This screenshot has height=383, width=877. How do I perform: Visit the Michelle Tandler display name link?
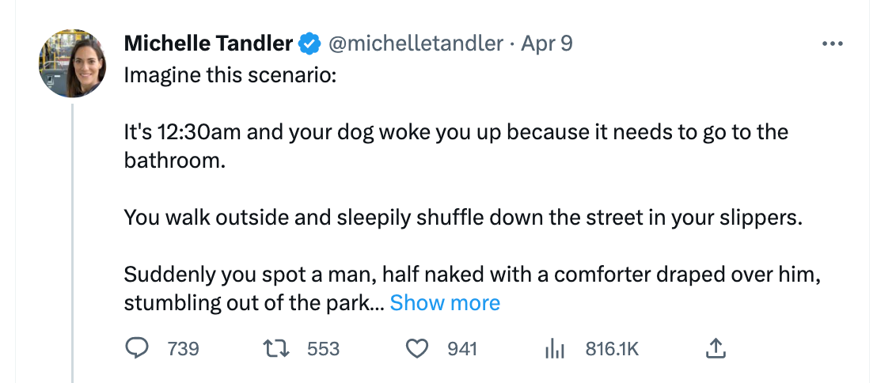tap(208, 44)
